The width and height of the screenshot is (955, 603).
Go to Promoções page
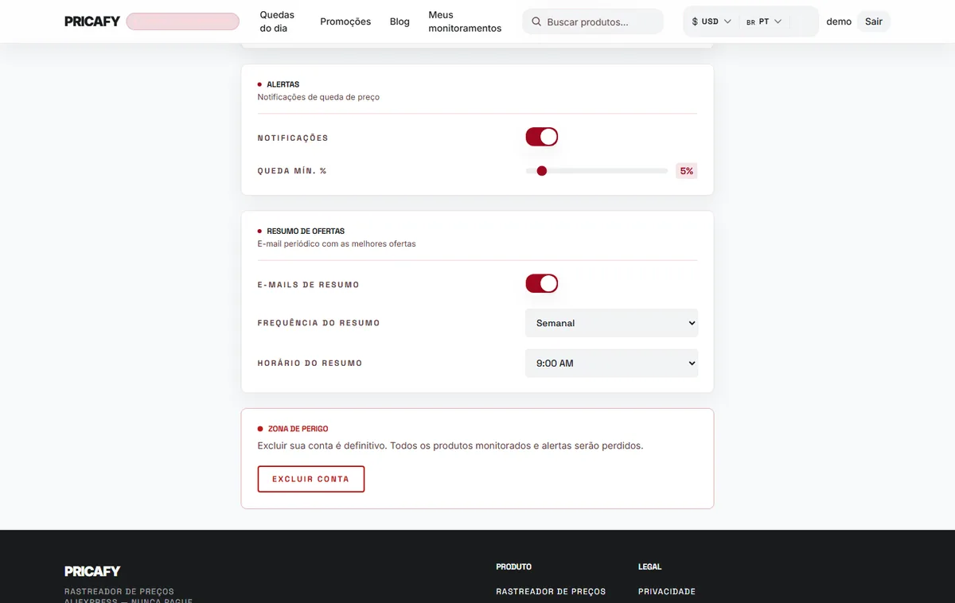(x=345, y=21)
